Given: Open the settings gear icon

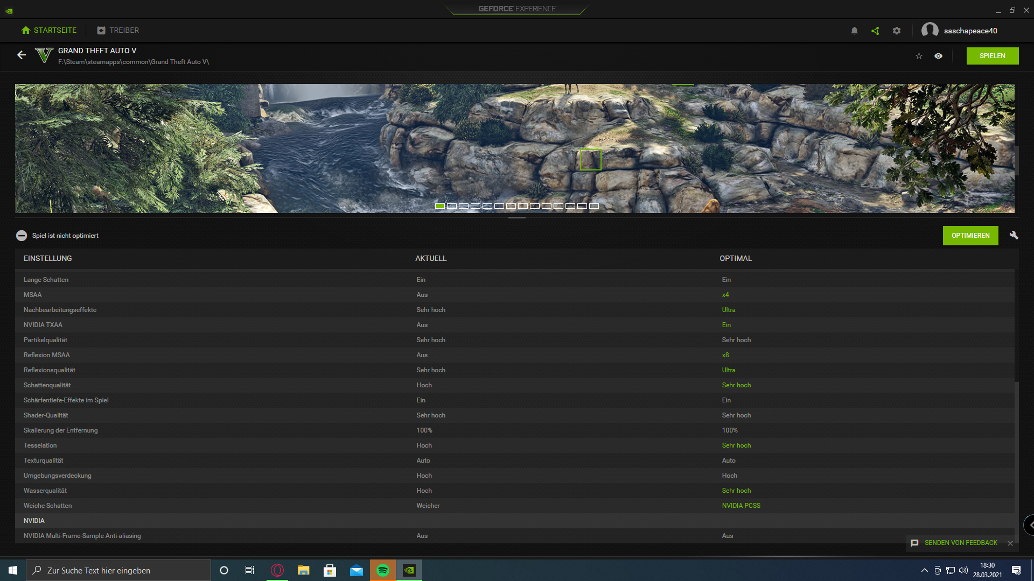Looking at the screenshot, I should point(897,31).
